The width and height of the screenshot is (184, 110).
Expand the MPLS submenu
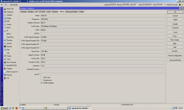point(18,34)
